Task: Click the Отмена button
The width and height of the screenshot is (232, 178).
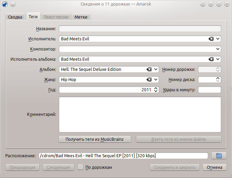Action: [214, 167]
